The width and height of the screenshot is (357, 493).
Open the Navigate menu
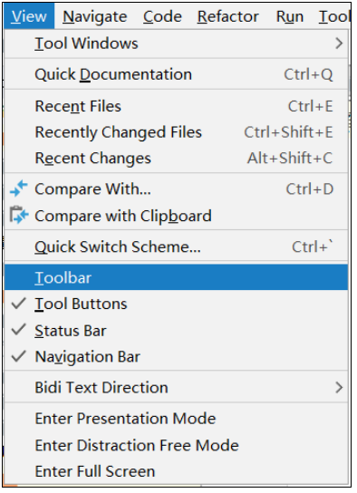pos(95,16)
